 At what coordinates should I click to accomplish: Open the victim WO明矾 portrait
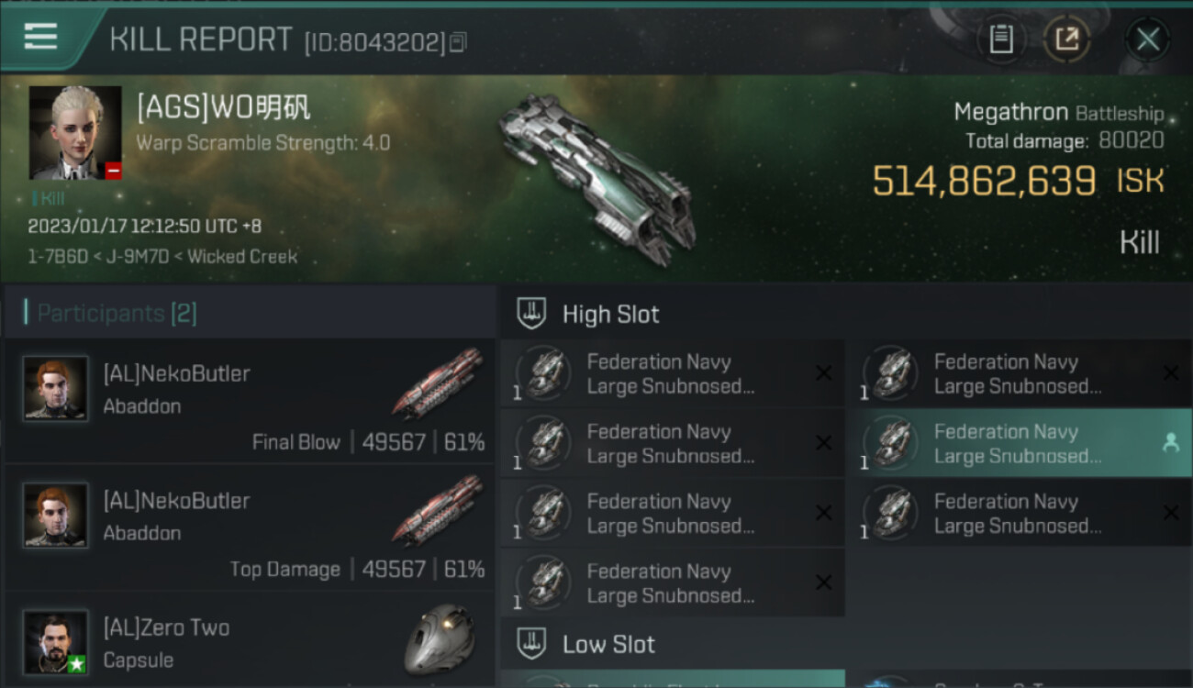pyautogui.click(x=75, y=133)
